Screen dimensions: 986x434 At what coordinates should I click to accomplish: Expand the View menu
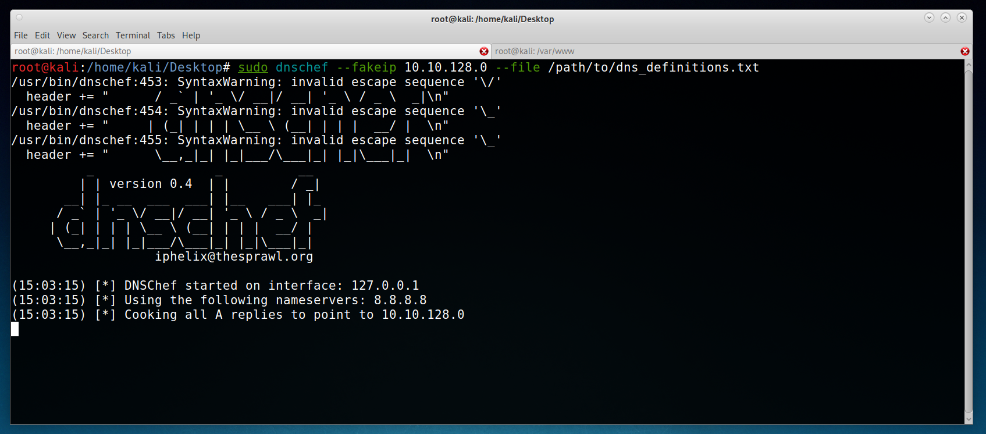click(x=66, y=35)
